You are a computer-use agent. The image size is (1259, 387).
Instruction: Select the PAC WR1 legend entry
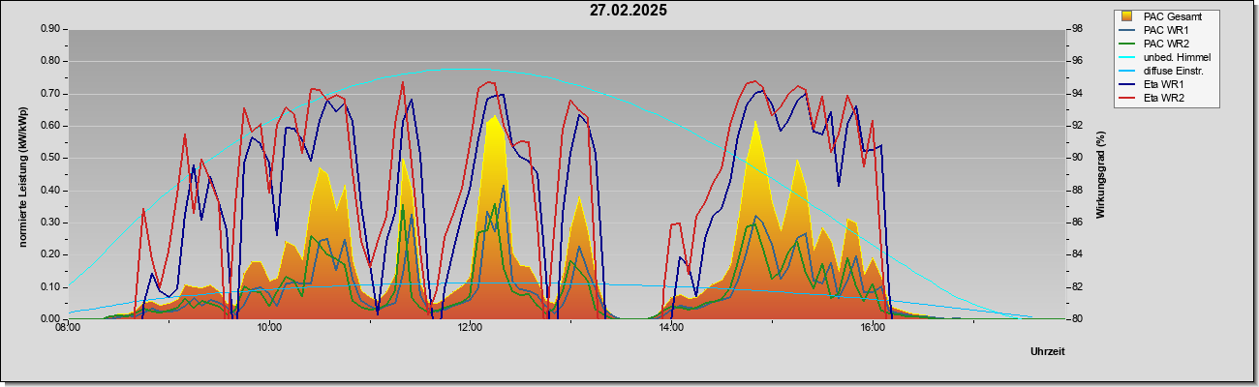[1165, 30]
